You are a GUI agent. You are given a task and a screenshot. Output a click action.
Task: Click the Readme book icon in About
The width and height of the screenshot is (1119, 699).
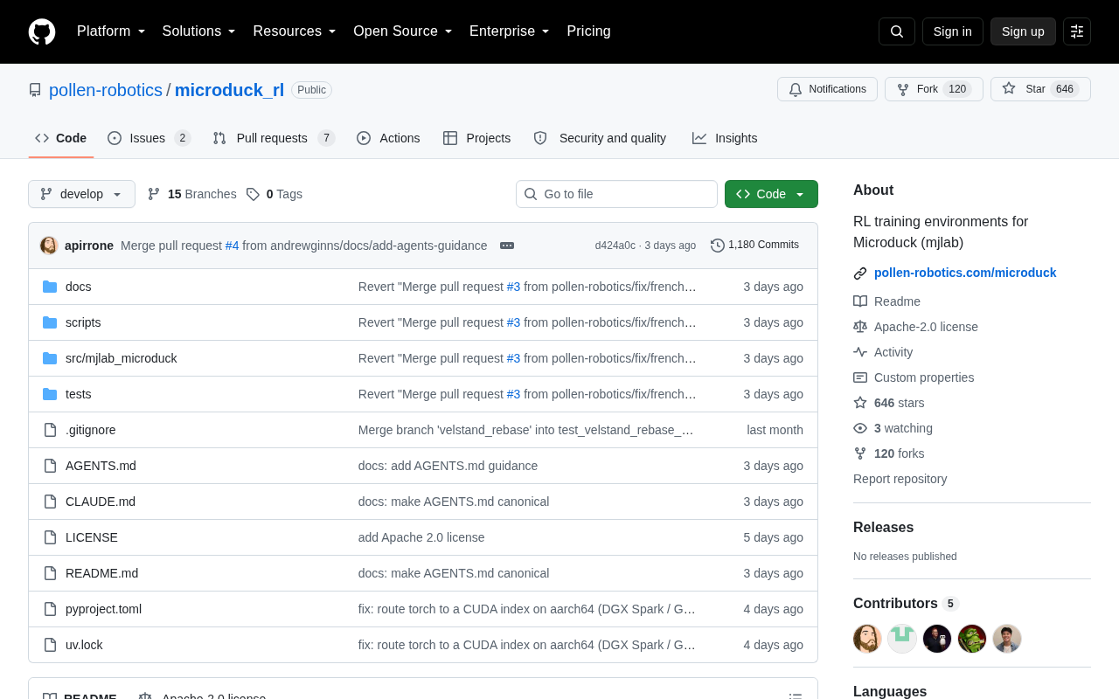860,301
